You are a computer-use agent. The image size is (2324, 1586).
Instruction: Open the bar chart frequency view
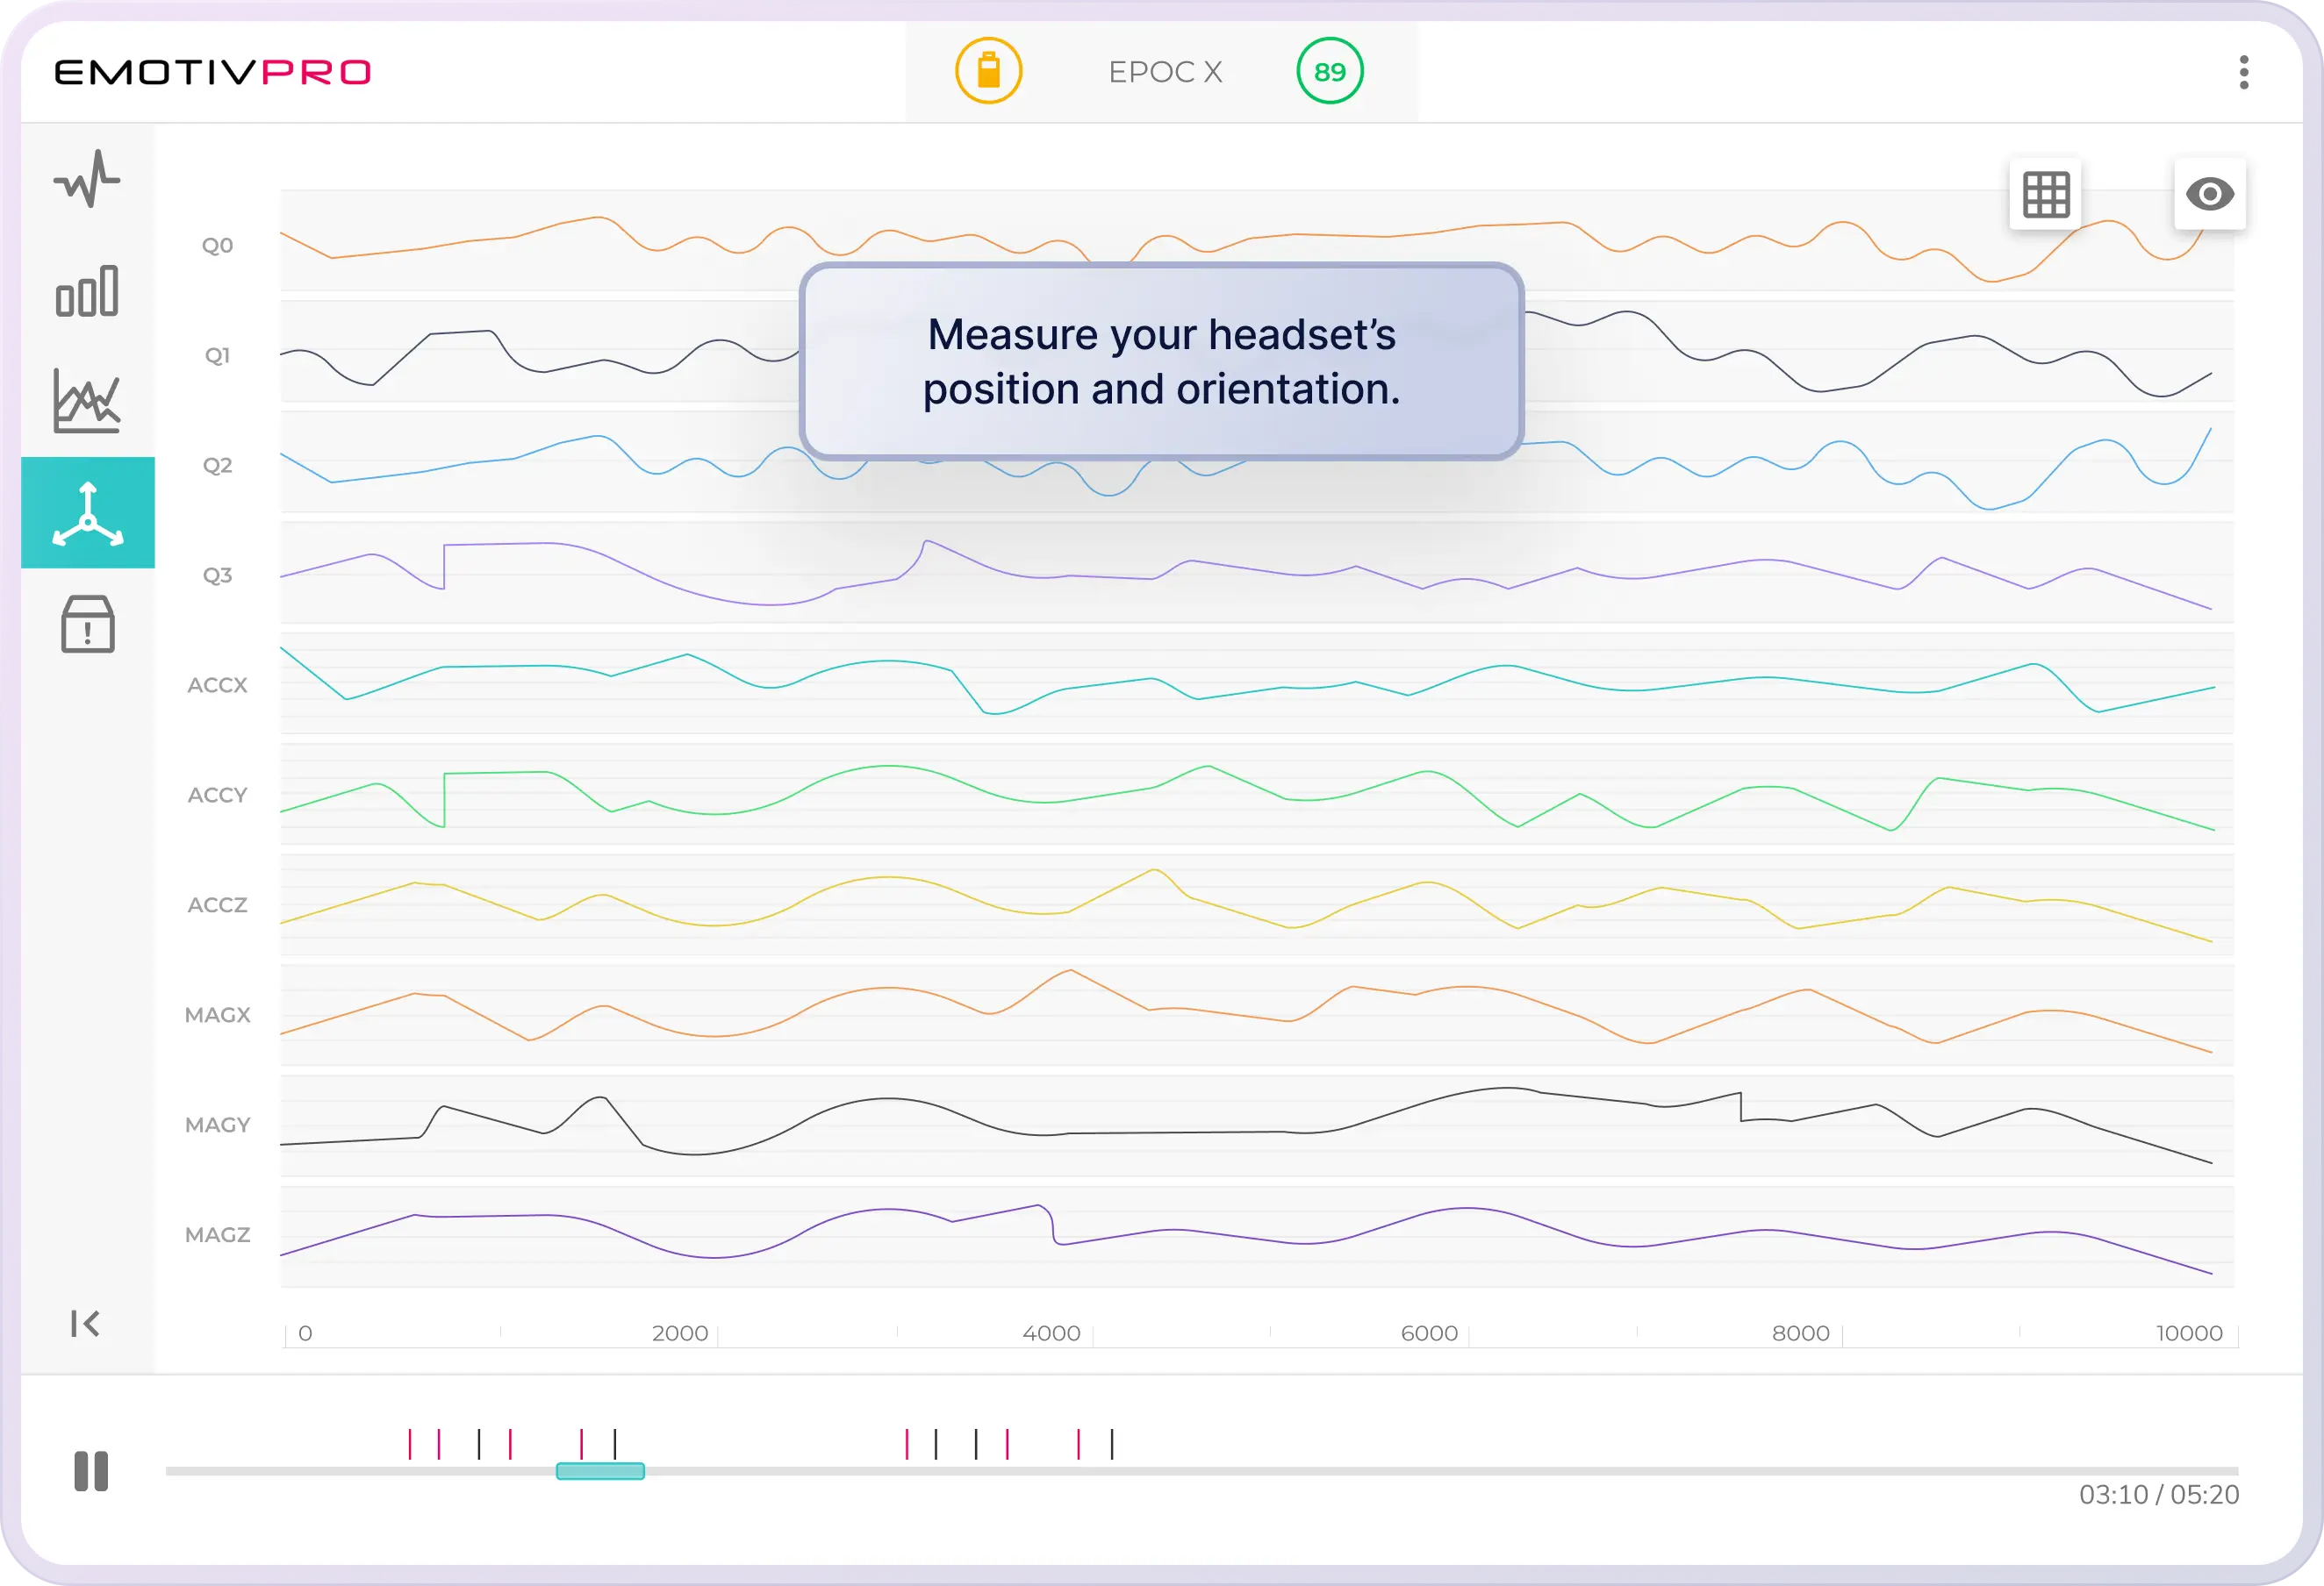point(87,291)
